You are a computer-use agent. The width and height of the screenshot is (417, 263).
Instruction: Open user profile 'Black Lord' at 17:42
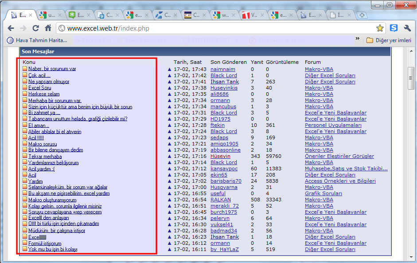[223, 75]
